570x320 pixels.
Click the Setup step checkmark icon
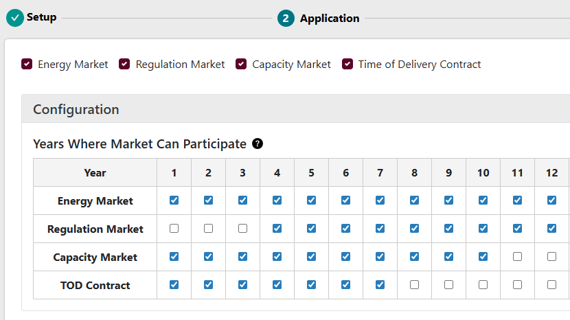pos(15,18)
